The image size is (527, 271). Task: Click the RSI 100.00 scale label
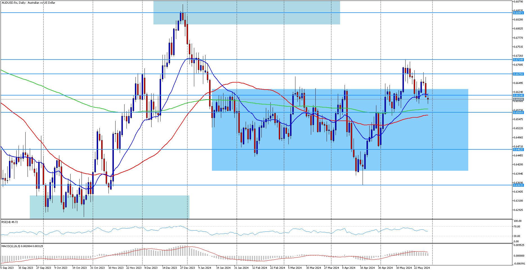(517, 221)
